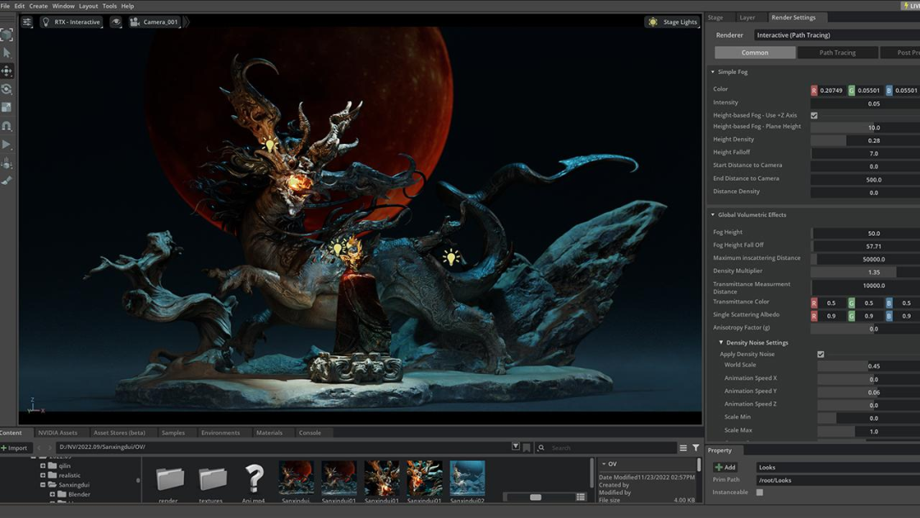Click the bookmark icon beside path
Viewport: 920px width, 518px height.
[526, 447]
